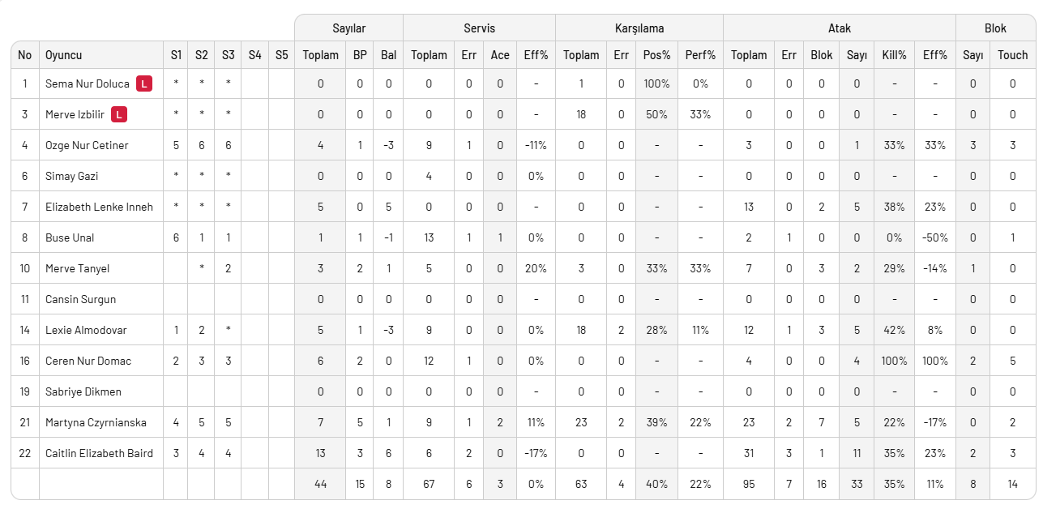Select the Atak group header

(839, 28)
